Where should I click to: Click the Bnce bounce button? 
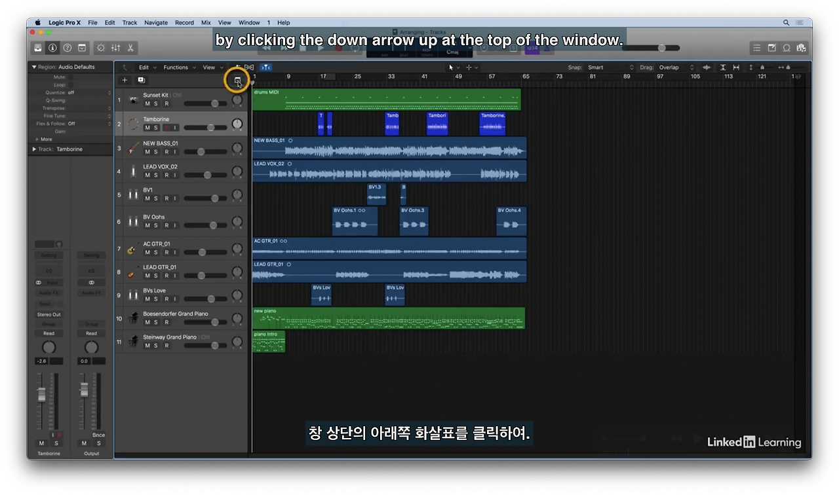[98, 435]
